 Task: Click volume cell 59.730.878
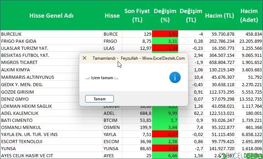pyautogui.click(x=220, y=34)
